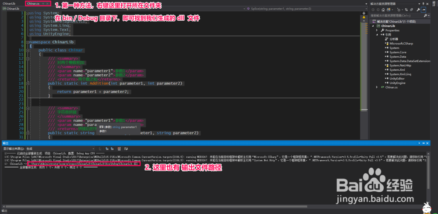438x214 pixels.
Task: Click the Solution Explorer search magnifier icon
Action: [425, 16]
